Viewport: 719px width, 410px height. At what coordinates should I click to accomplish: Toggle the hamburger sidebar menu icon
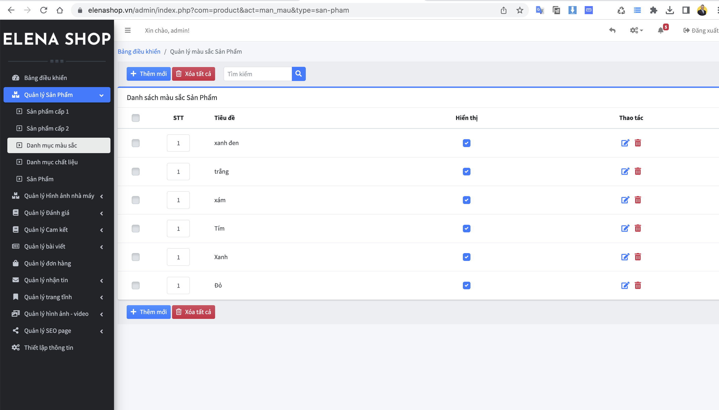click(x=128, y=30)
